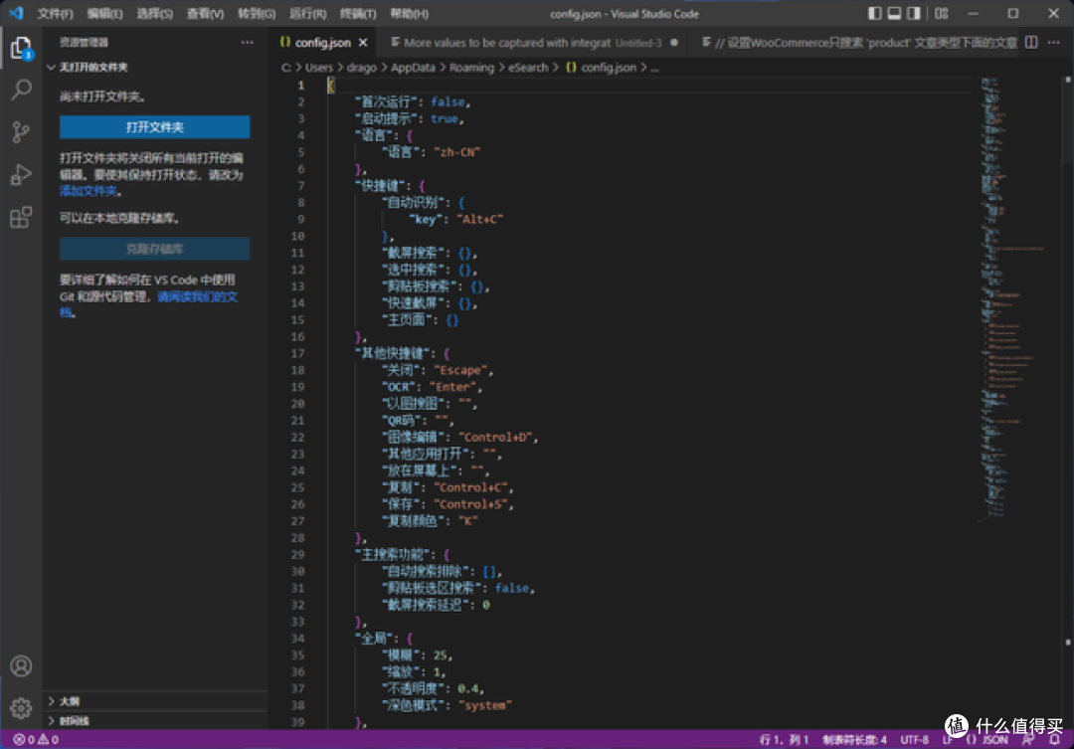Open the 转到(G) menu
Screen dimensions: 1074x749
[x=257, y=14]
